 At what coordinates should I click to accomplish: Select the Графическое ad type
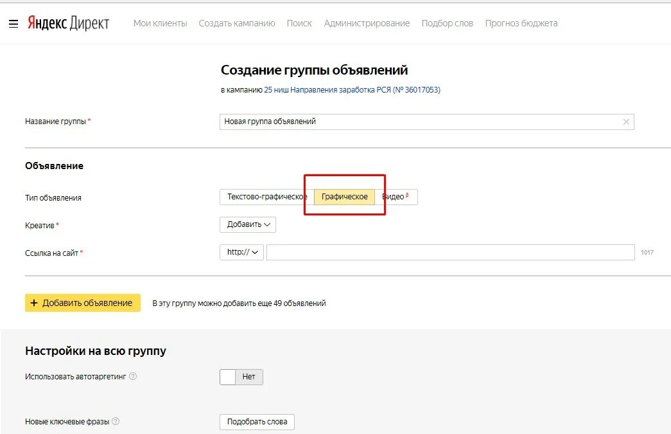point(345,197)
